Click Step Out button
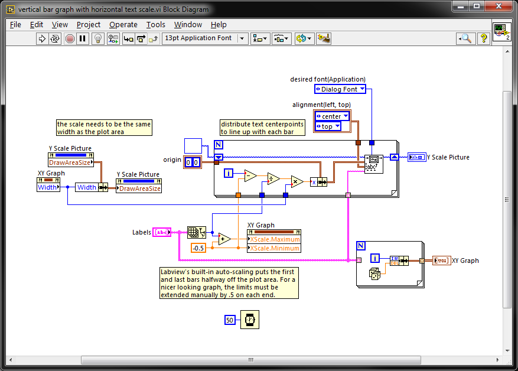 (x=154, y=38)
